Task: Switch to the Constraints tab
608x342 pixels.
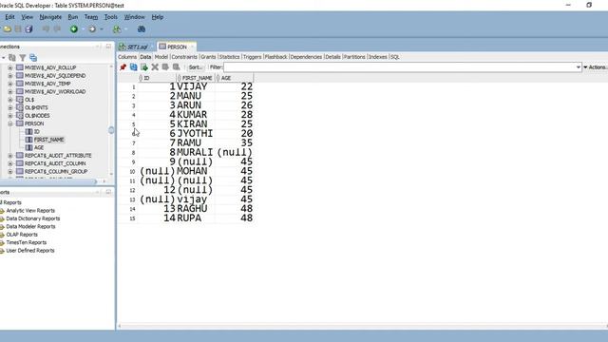Action: point(184,57)
